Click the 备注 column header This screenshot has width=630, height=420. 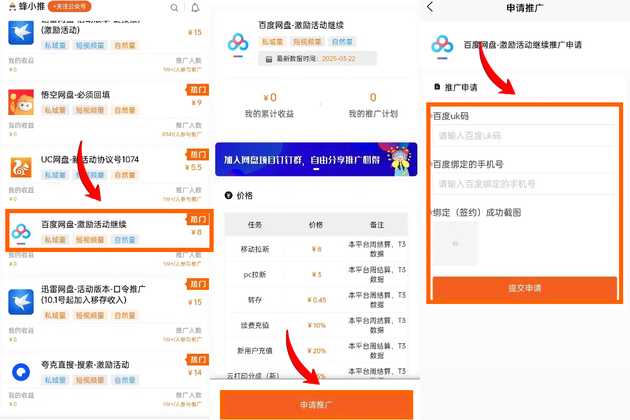377,225
